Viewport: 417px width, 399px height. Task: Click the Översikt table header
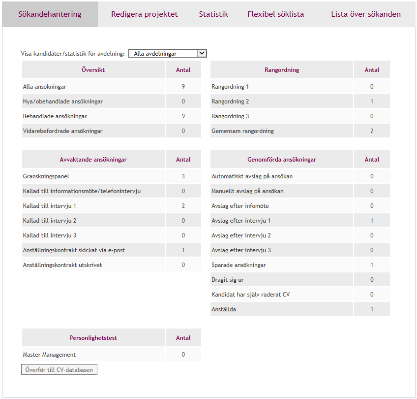click(x=93, y=70)
